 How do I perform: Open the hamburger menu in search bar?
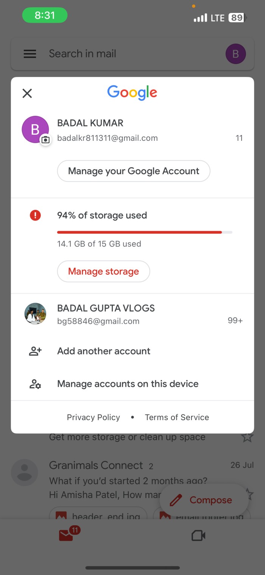pyautogui.click(x=30, y=54)
